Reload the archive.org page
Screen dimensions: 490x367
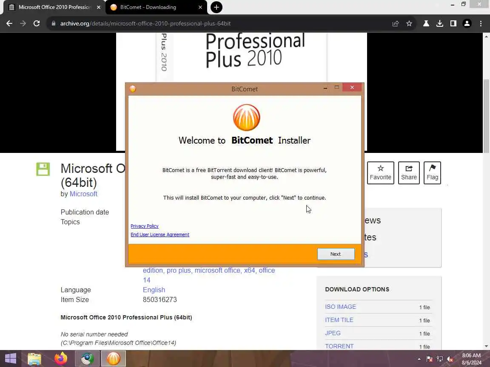[37, 23]
